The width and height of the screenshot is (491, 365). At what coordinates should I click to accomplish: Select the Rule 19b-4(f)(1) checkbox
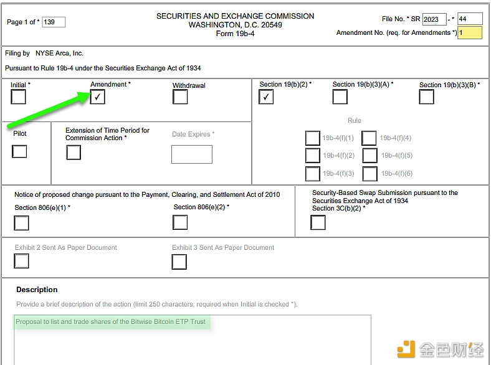point(313,138)
